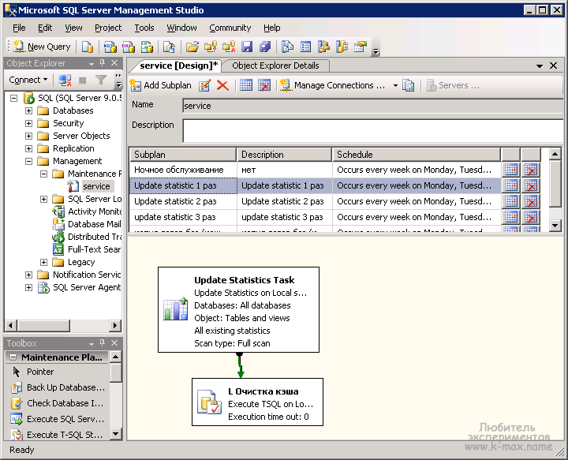568x460 pixels.
Task: Open Manage Connections dropdown arrow
Action: point(395,86)
